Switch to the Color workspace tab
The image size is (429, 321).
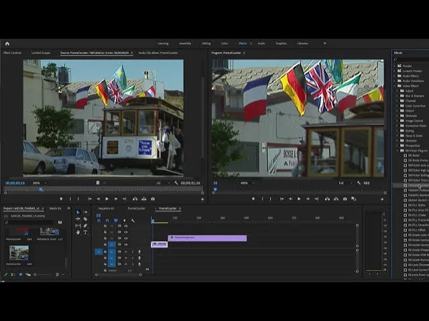[x=225, y=43]
